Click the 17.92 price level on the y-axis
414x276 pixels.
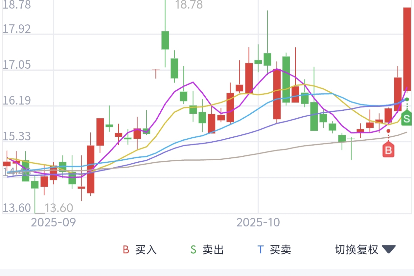[17, 29]
